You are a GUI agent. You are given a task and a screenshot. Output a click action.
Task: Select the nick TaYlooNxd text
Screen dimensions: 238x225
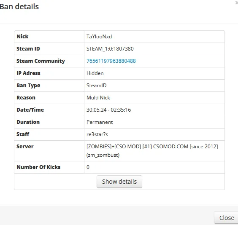click(99, 37)
